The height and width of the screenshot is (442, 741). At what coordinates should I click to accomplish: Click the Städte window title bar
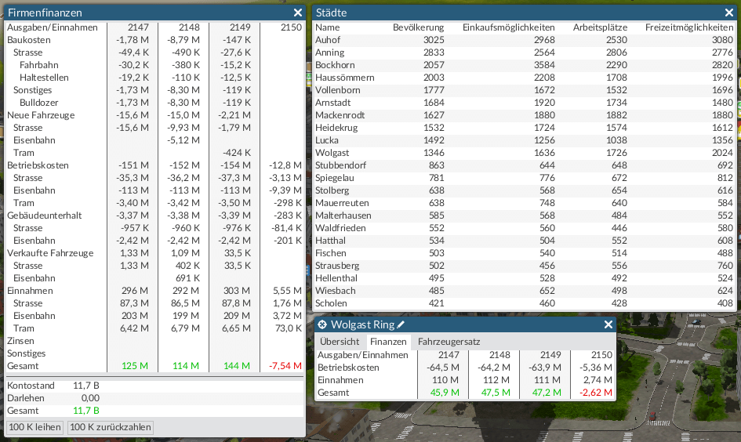pos(524,13)
